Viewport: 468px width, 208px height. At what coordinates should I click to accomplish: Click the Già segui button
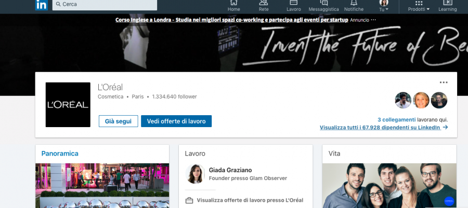pyautogui.click(x=118, y=121)
